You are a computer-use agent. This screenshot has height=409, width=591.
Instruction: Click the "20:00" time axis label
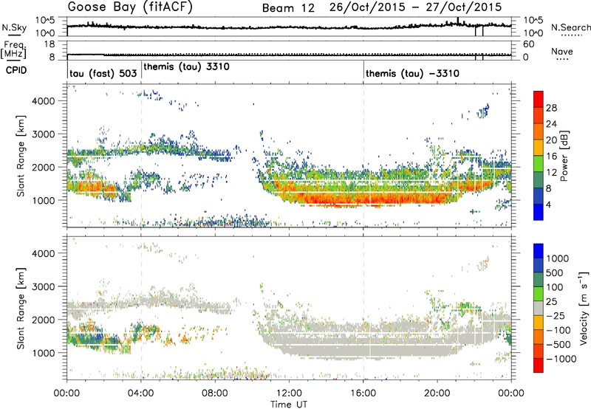click(x=437, y=393)
